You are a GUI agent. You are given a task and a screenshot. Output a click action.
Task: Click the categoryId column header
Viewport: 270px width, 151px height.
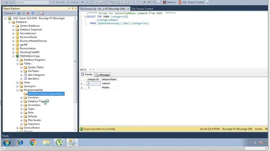93,79
